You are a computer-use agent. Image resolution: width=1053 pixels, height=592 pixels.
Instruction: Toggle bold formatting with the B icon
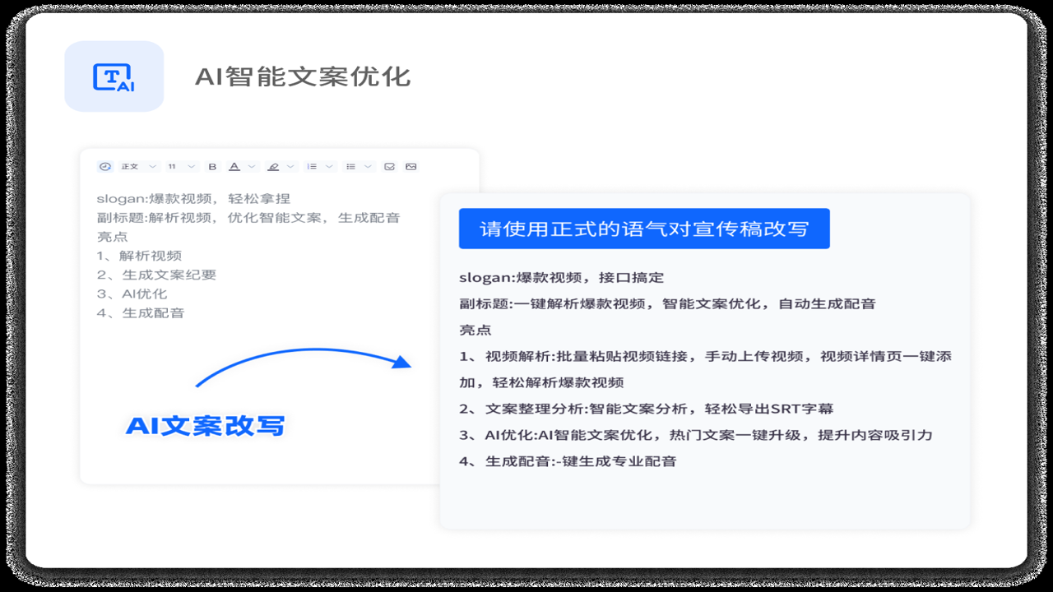click(212, 166)
